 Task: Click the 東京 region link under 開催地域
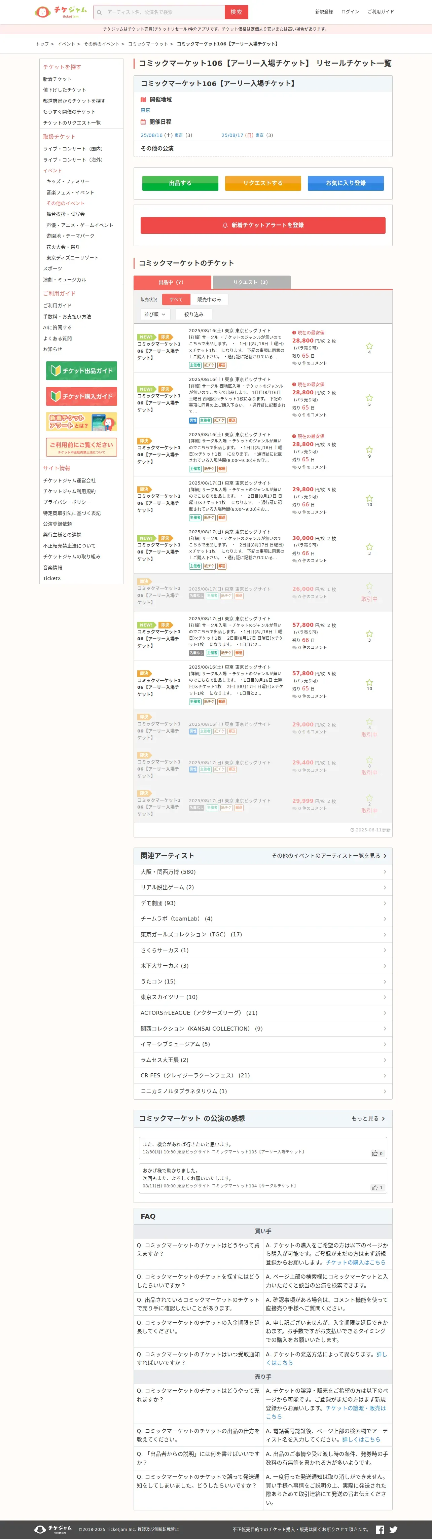coord(145,110)
